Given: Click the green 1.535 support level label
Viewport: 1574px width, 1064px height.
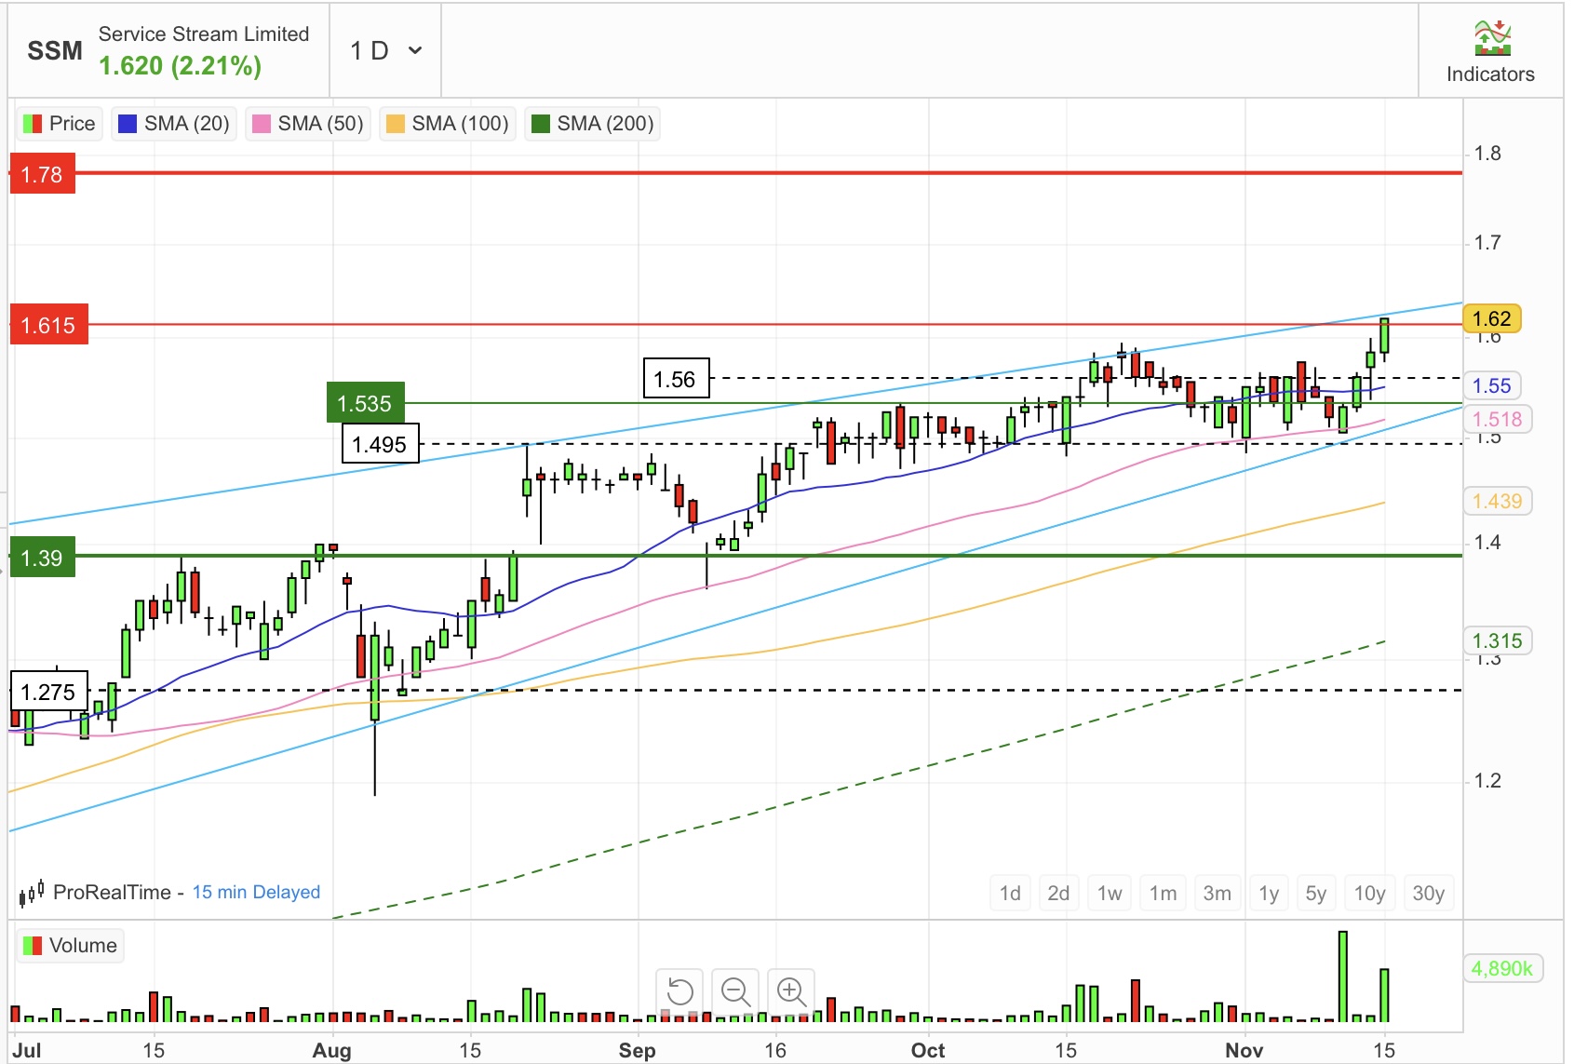Looking at the screenshot, I should 365,403.
